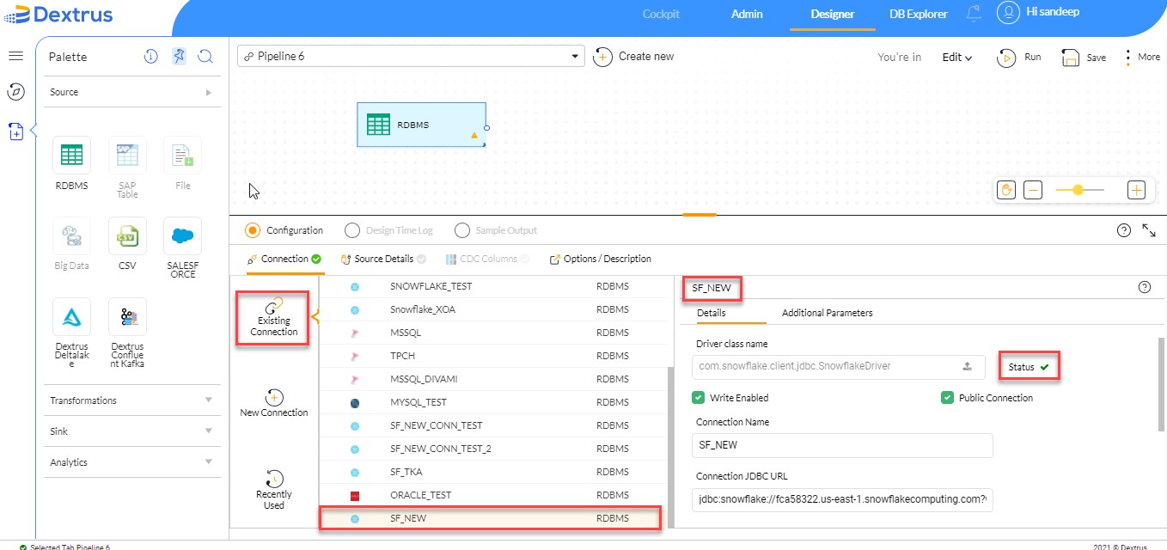Open help icon beside Sample Output row
Screen dimensions: 1167x550
coord(1123,230)
